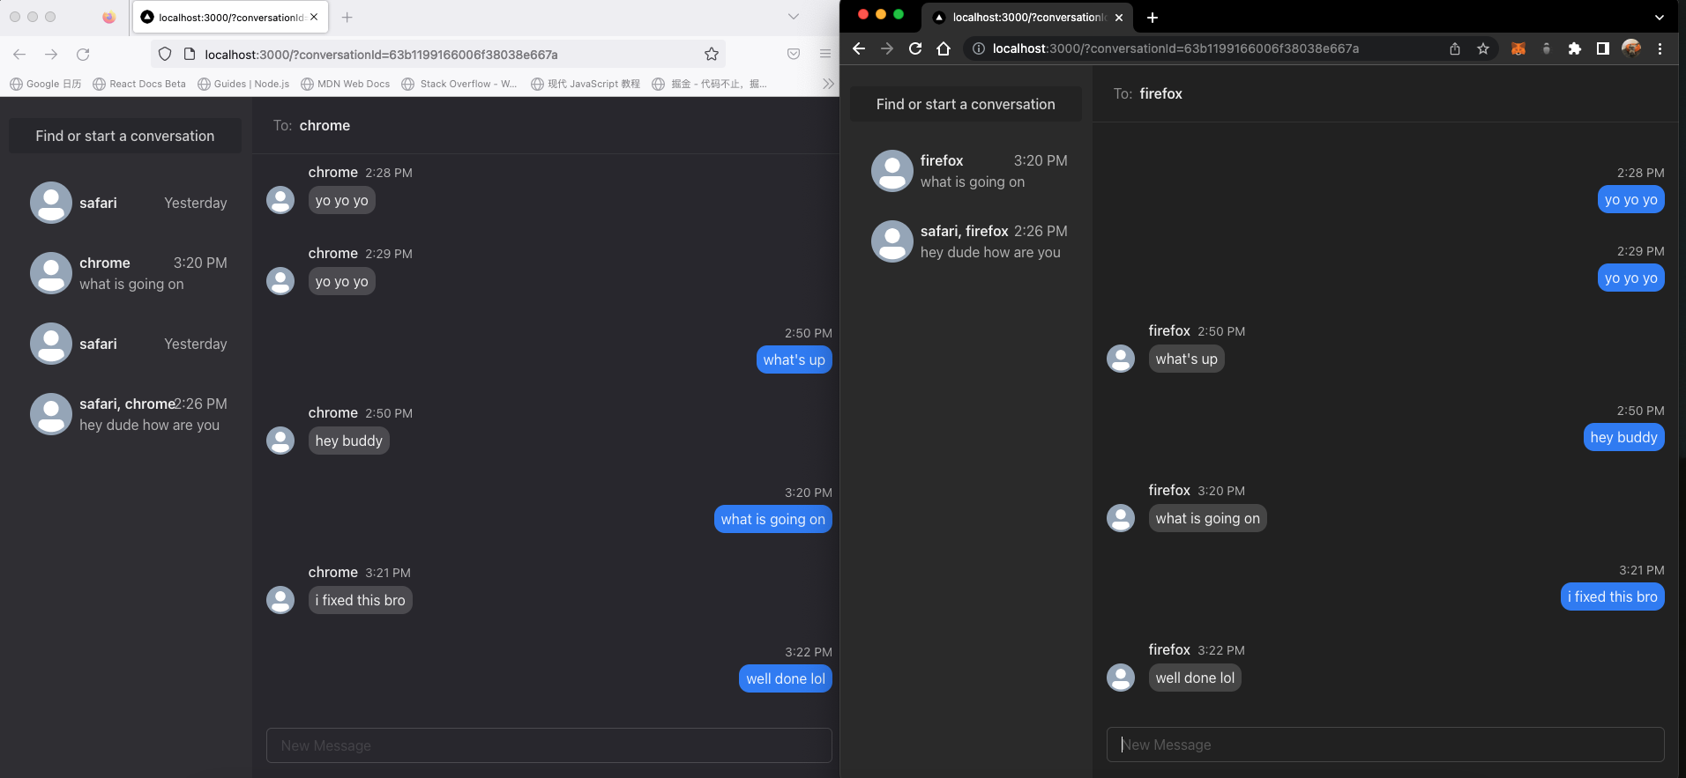Click Firefox forward arrow button
This screenshot has height=778, width=1686.
point(51,55)
